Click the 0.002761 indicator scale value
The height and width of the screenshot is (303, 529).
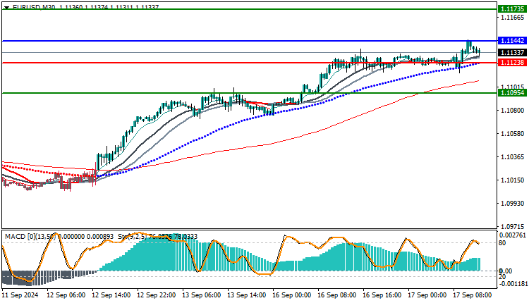tap(513, 235)
